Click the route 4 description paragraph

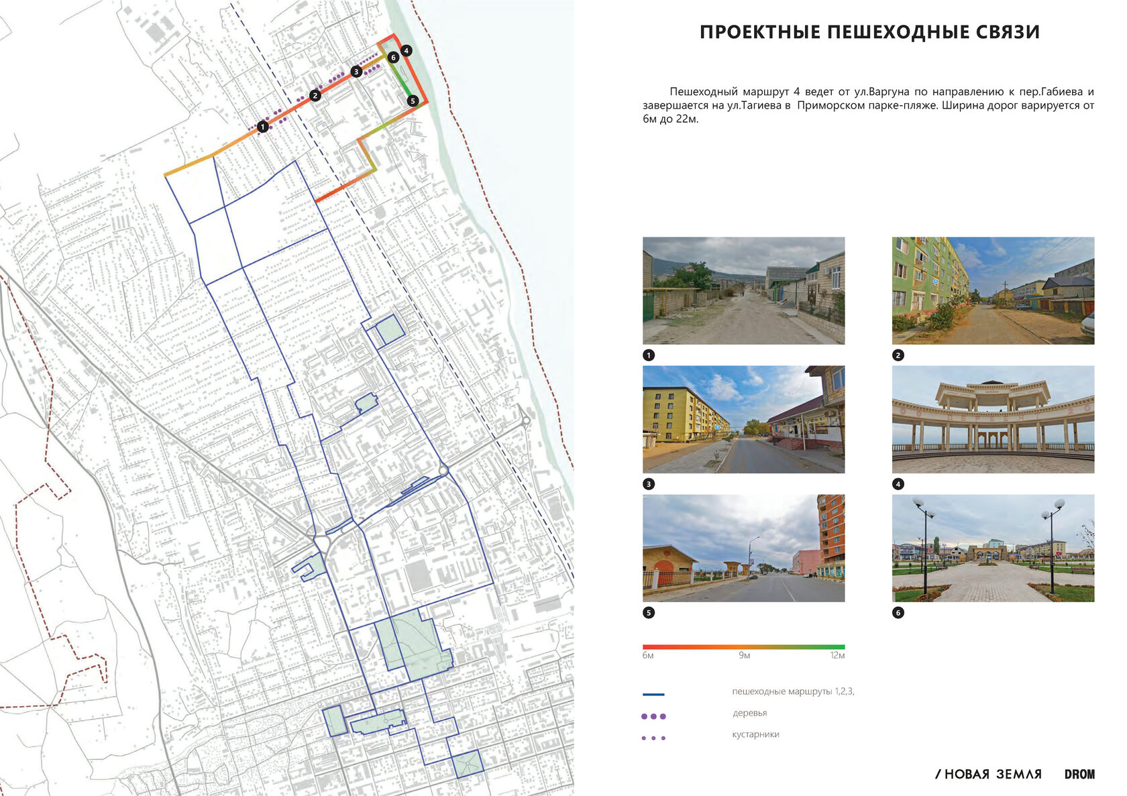coord(868,105)
